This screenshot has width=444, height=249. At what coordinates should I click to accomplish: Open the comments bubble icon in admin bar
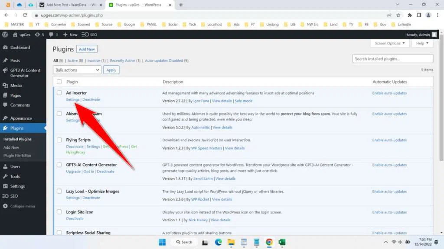(x=52, y=35)
